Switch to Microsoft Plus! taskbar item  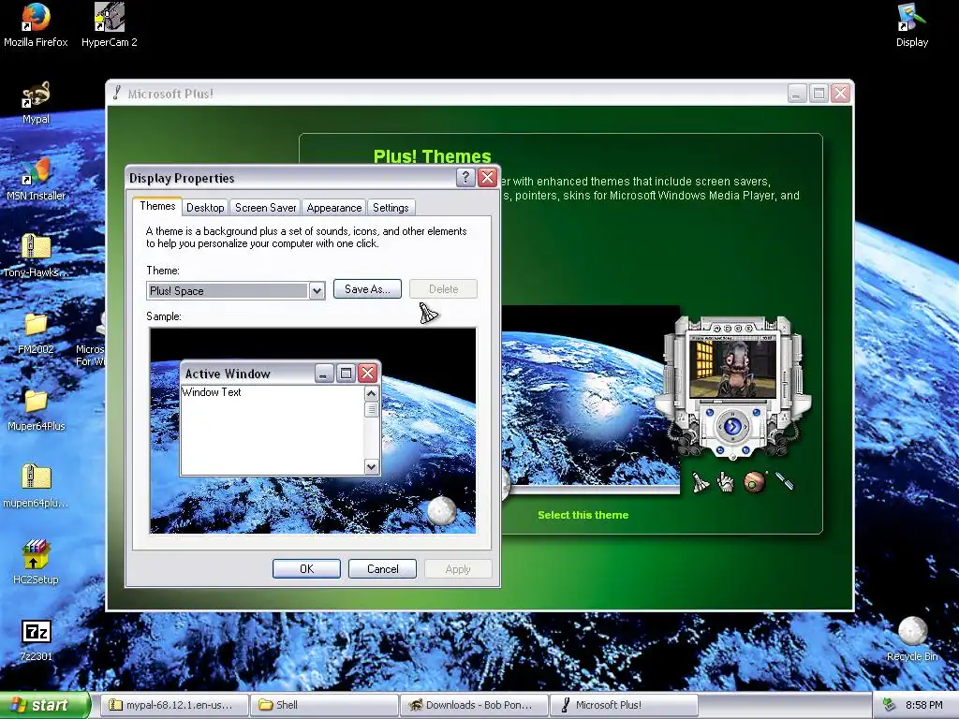(625, 705)
